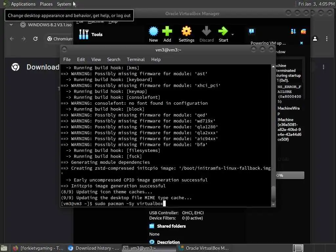The height and width of the screenshot is (252, 336).
Task: Open the VirtualBox Tools icon
Action: tap(84, 34)
